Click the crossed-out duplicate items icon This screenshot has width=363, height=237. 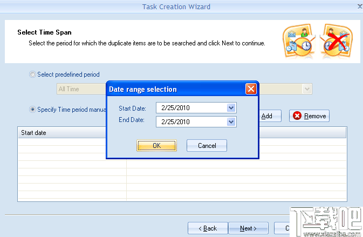337,41
